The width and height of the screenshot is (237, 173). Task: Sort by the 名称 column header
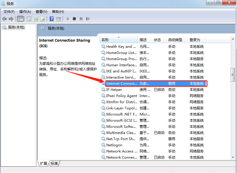click(119, 40)
